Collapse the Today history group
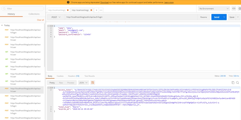241x120 pixels. (2, 25)
